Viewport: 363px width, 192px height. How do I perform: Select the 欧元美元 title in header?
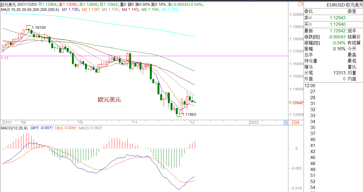pos(8,5)
